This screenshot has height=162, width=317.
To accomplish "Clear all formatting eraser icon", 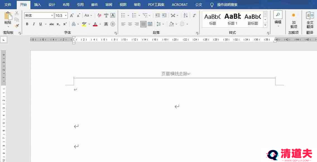I will coord(99,15).
